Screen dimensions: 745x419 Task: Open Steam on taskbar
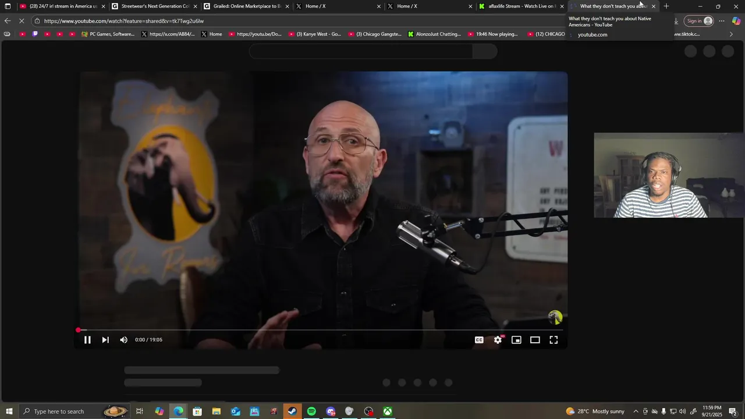292,411
